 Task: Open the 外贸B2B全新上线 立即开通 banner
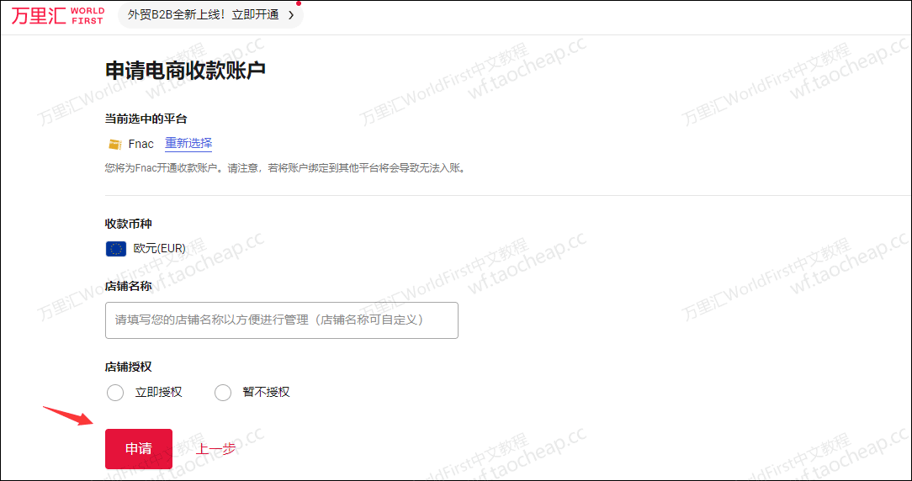pos(210,15)
